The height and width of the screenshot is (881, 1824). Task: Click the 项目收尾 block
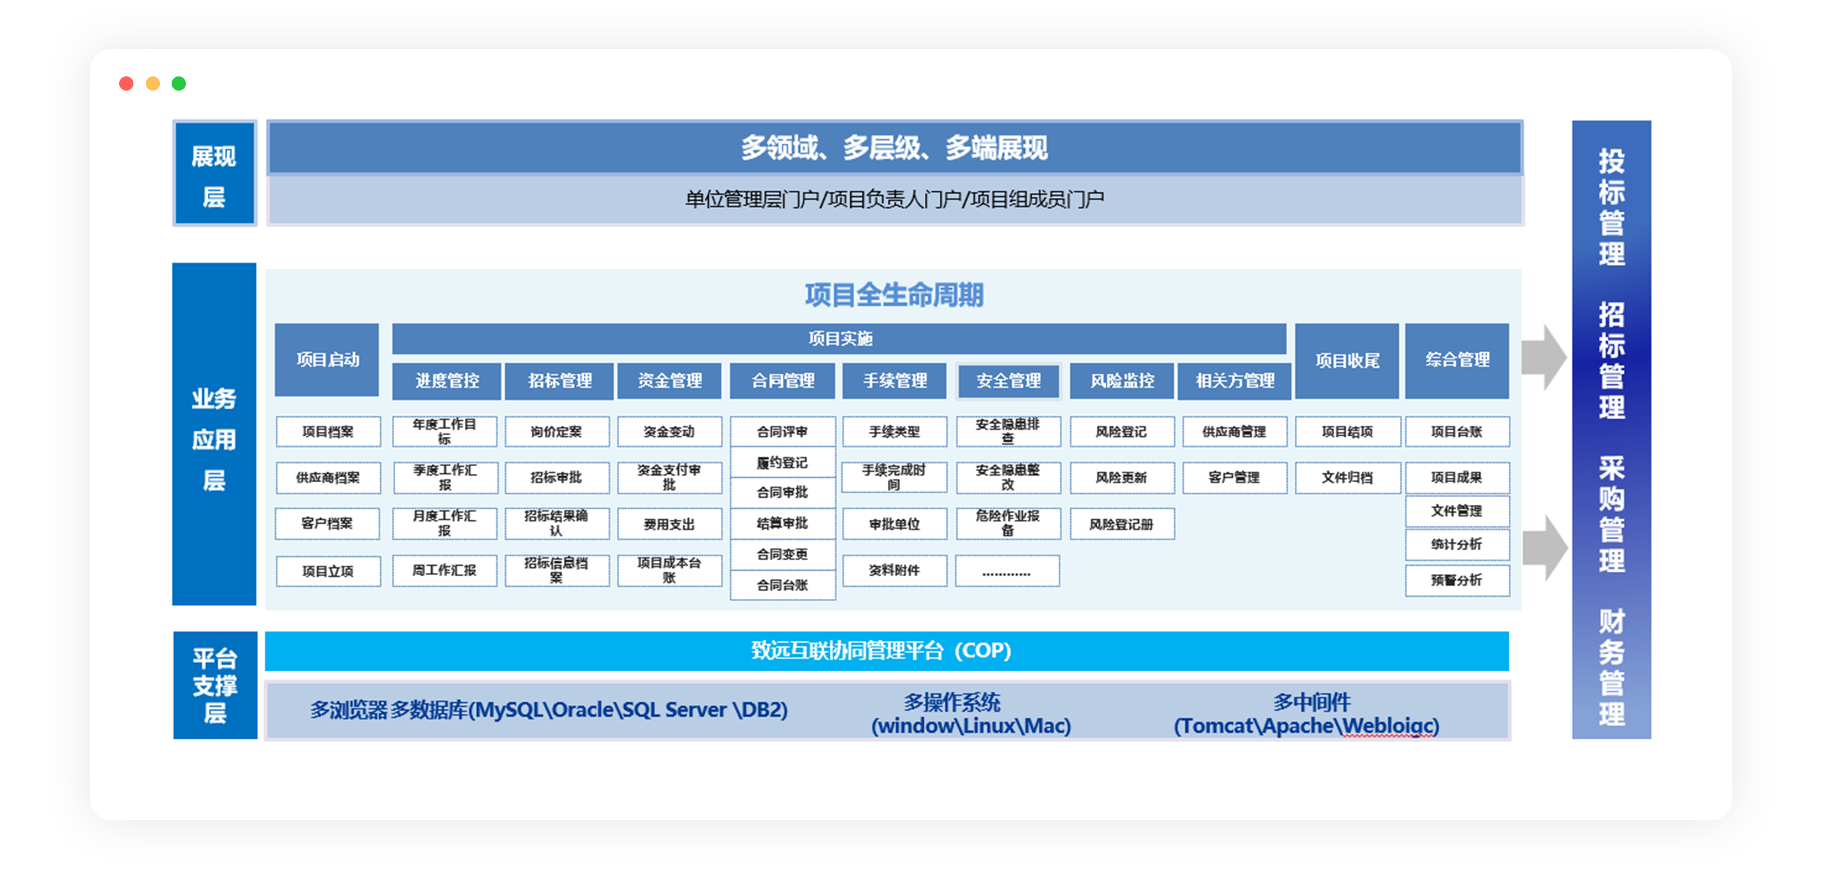[x=1347, y=361]
